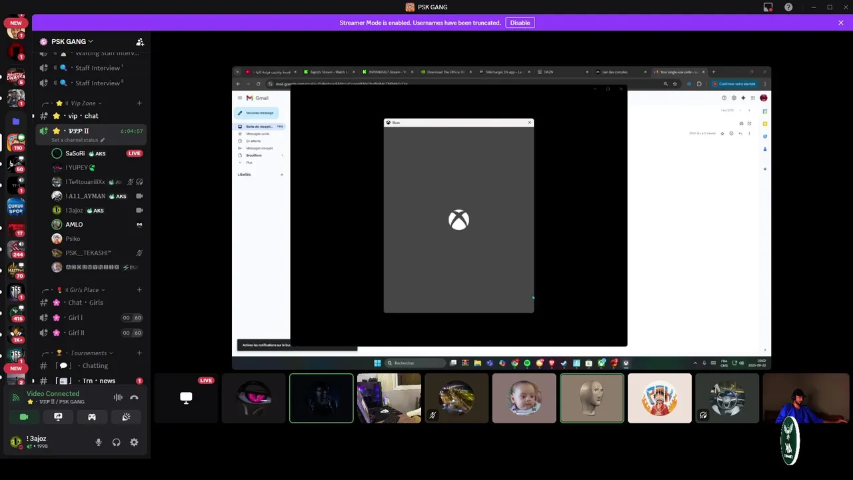Close the Xbox dialog in shared stream

pyautogui.click(x=530, y=123)
